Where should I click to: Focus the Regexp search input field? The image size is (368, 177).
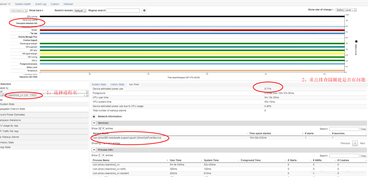pyautogui.click(x=123, y=11)
